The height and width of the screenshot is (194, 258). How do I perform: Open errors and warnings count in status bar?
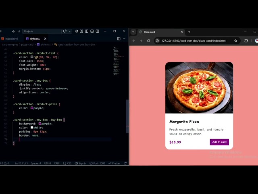tap(5, 163)
